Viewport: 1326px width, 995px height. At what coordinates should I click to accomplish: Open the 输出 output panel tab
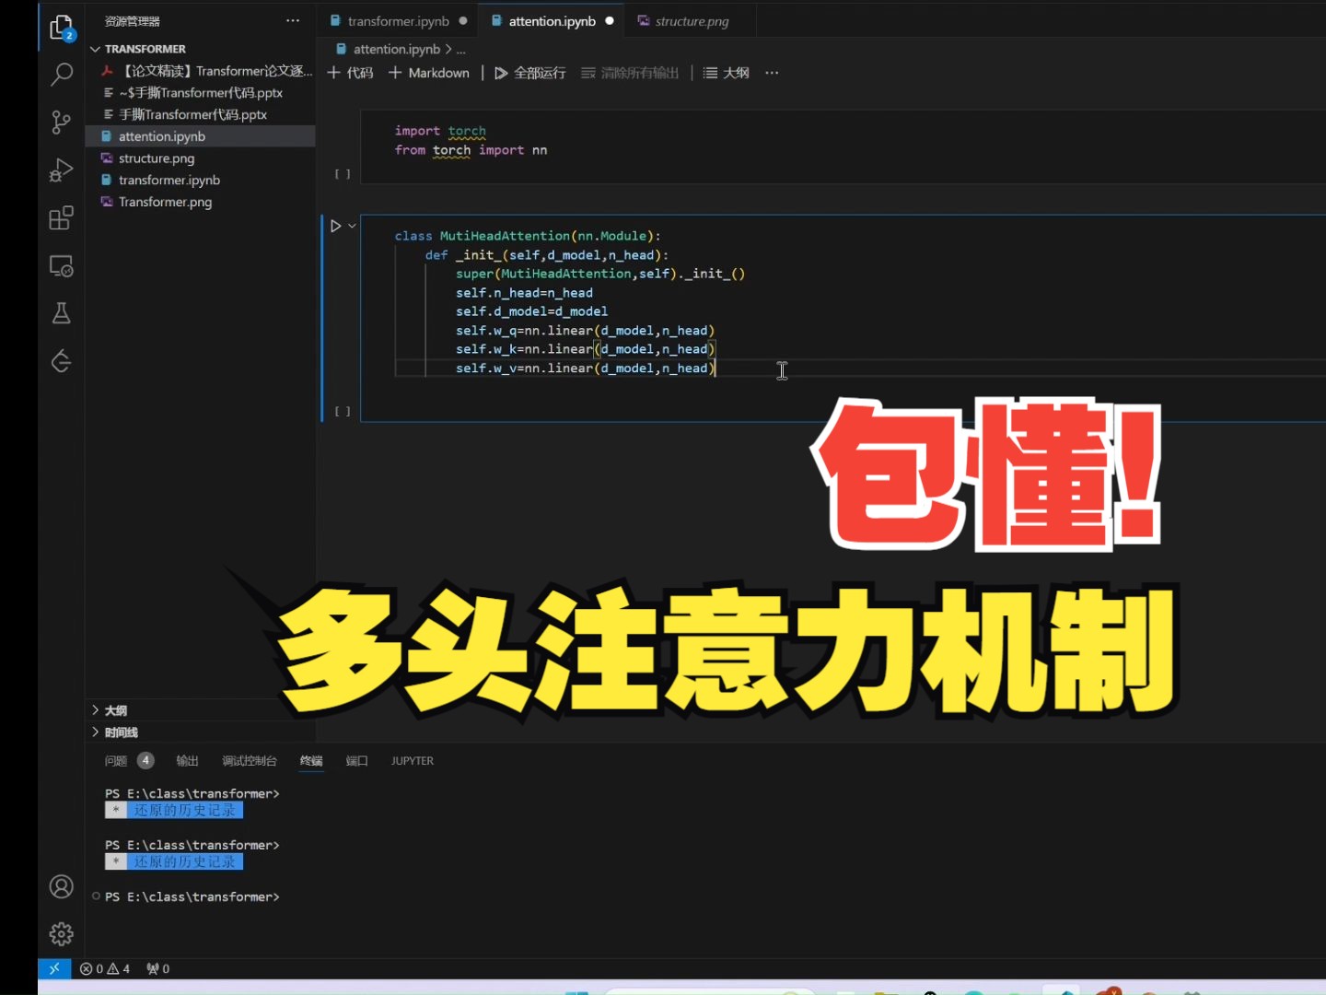pos(187,761)
